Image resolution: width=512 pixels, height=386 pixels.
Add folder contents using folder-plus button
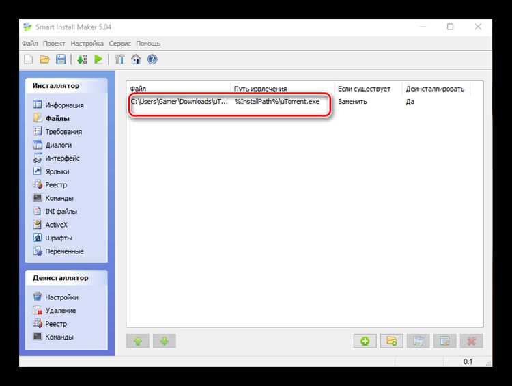[x=392, y=341]
